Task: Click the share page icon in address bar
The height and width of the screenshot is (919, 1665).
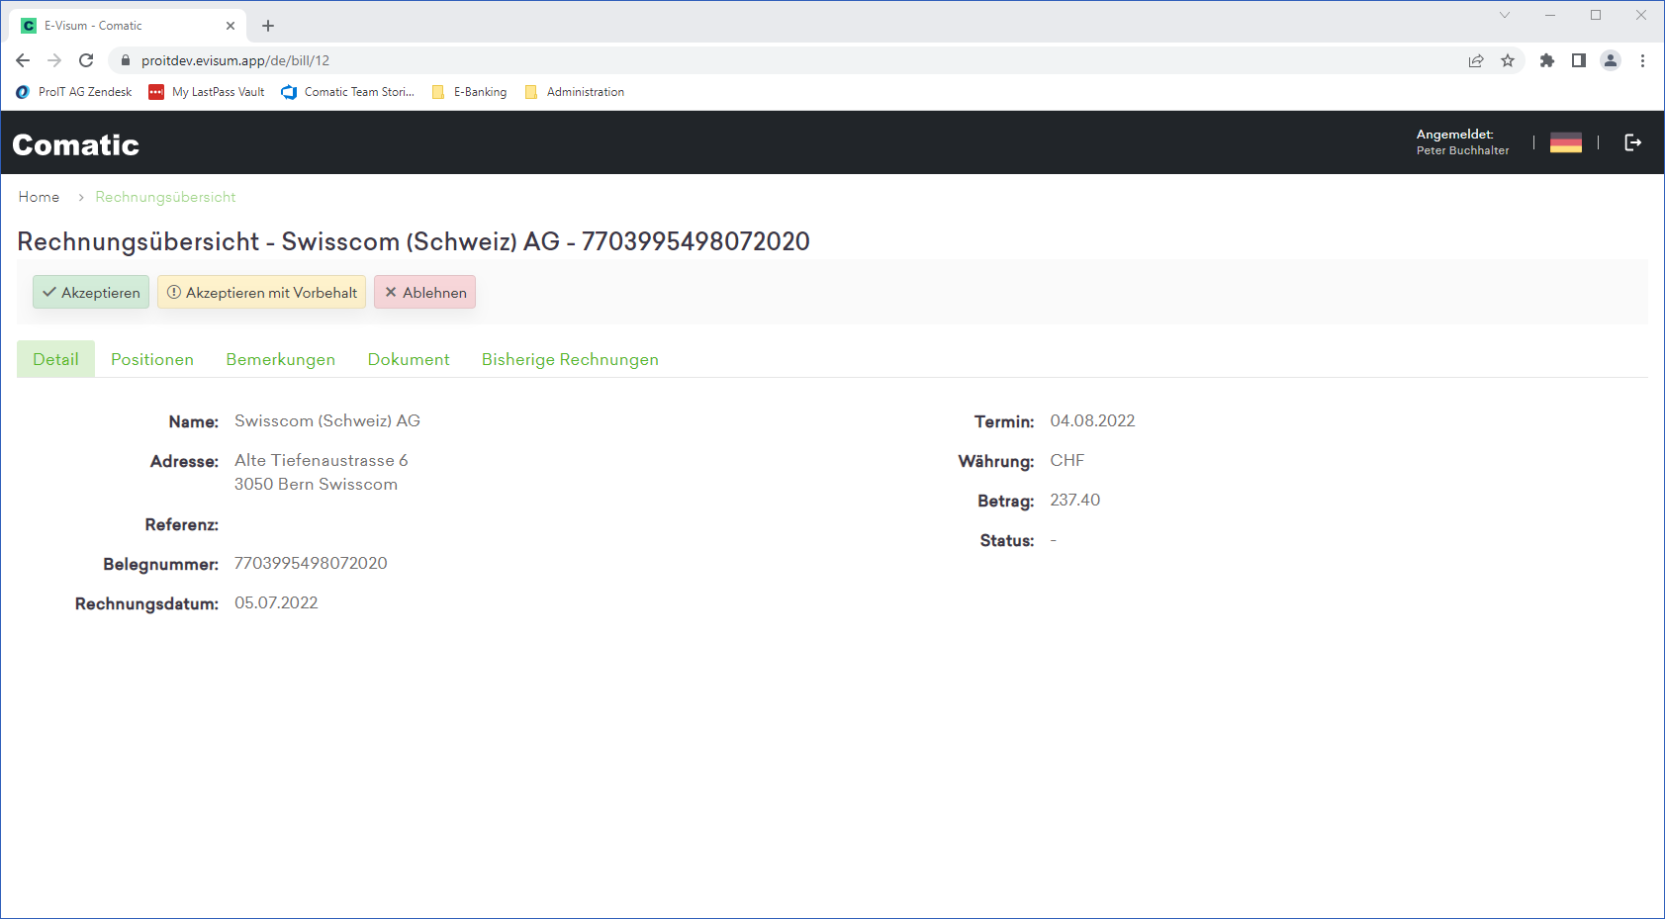Action: (x=1476, y=60)
